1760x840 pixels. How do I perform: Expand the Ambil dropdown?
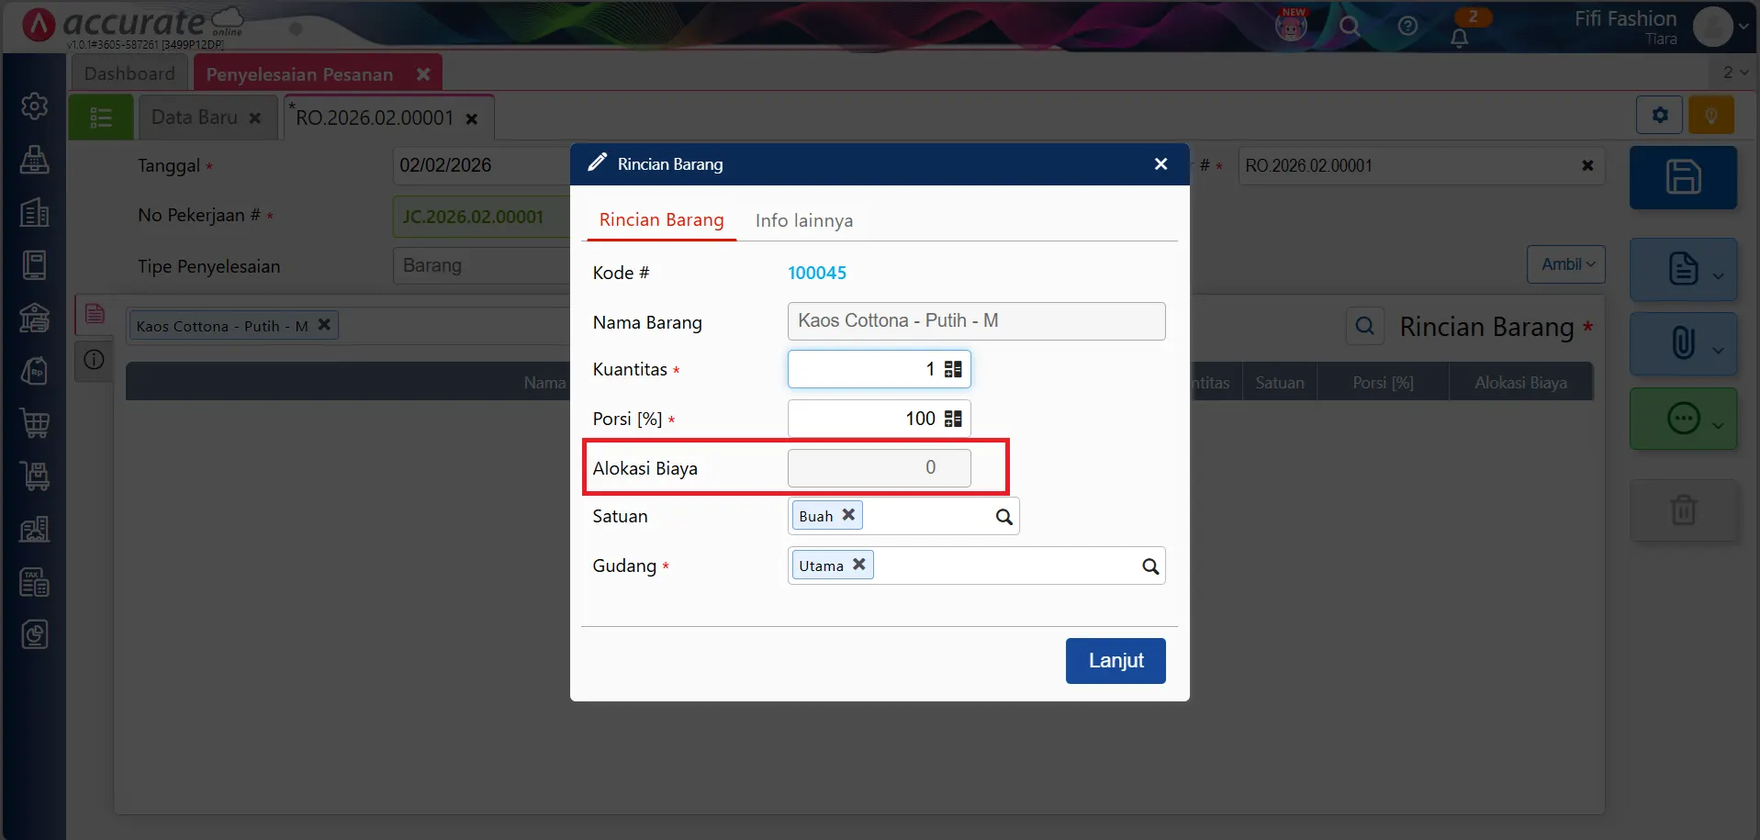1565,263
